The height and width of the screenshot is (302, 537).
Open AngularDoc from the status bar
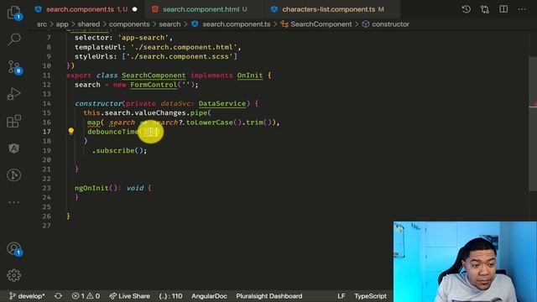[209, 296]
